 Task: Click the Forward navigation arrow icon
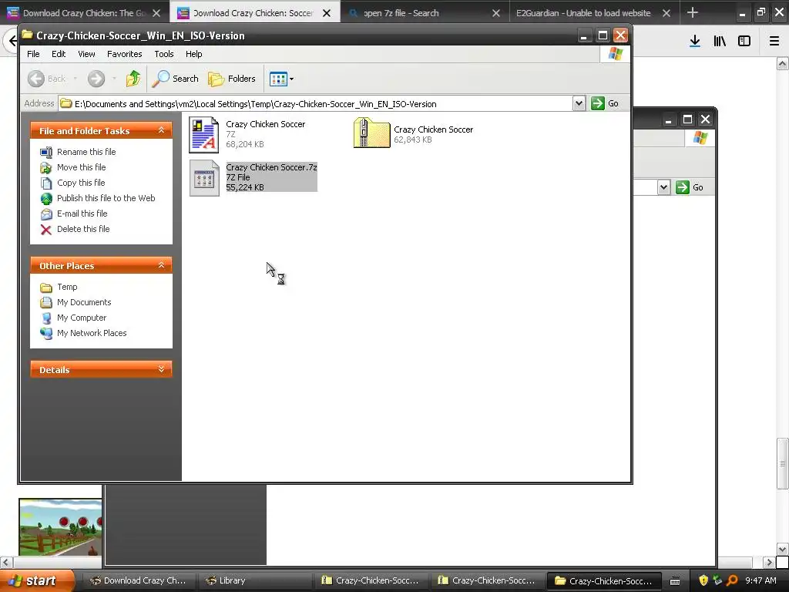(96, 79)
